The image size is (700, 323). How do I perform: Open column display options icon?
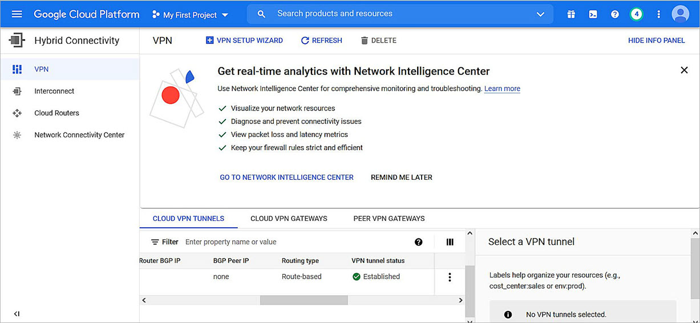[450, 242]
